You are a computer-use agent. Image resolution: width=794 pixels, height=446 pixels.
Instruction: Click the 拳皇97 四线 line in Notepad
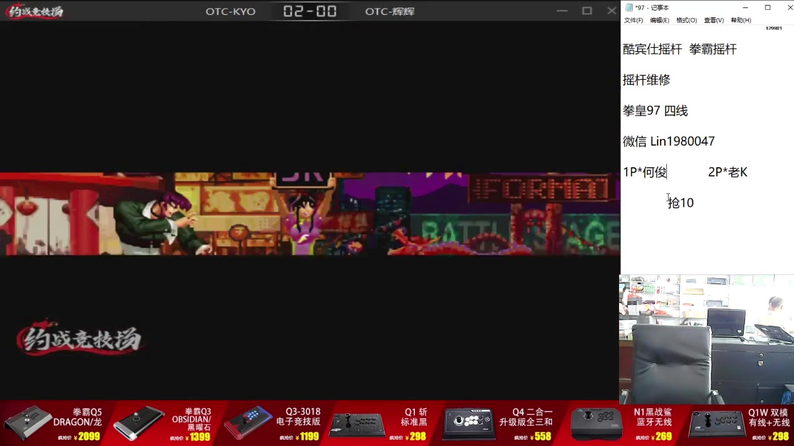655,111
